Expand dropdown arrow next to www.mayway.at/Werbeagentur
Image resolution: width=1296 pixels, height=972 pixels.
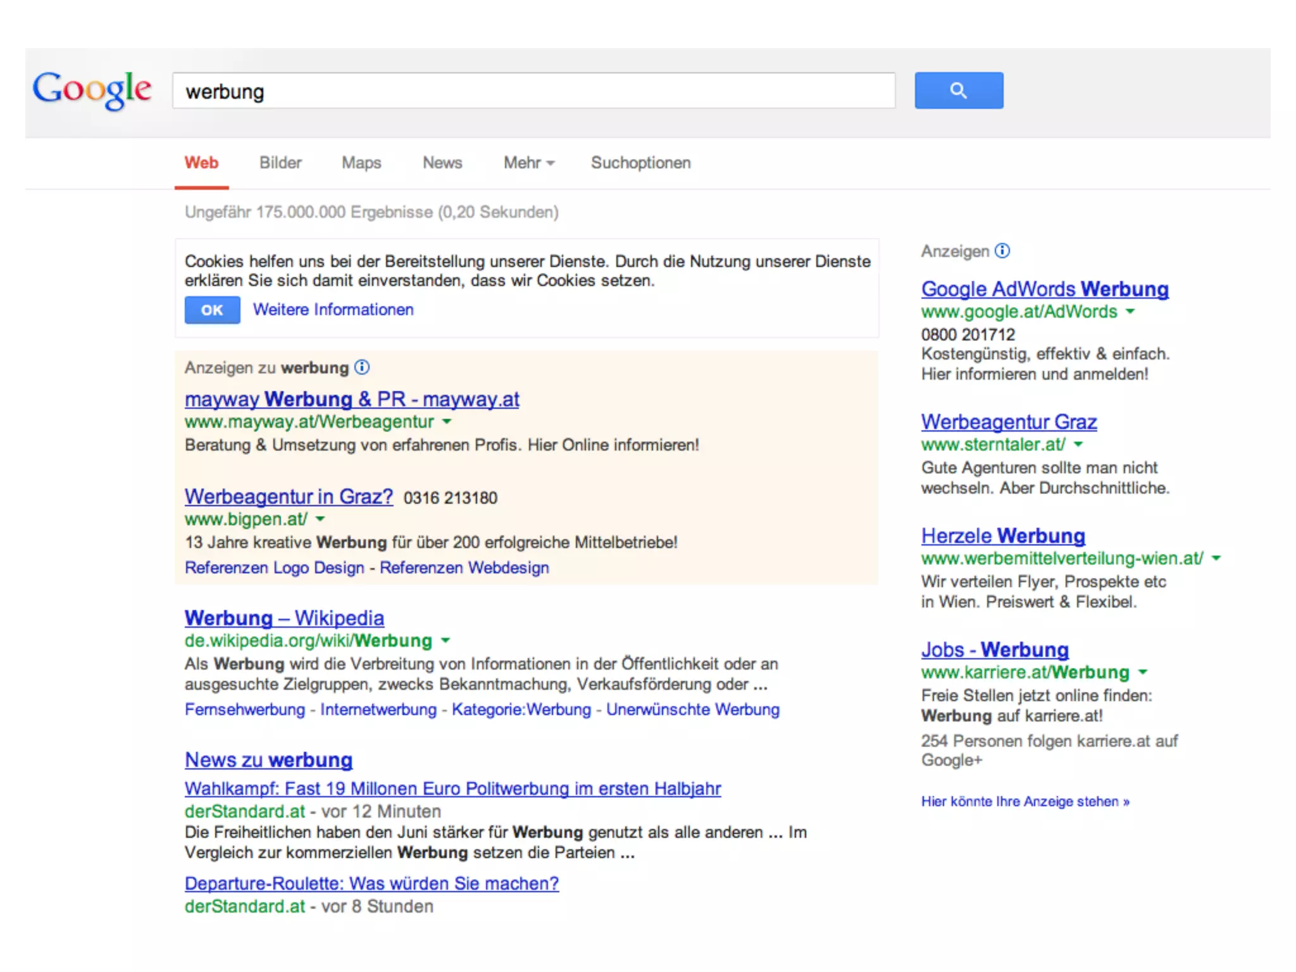click(447, 421)
